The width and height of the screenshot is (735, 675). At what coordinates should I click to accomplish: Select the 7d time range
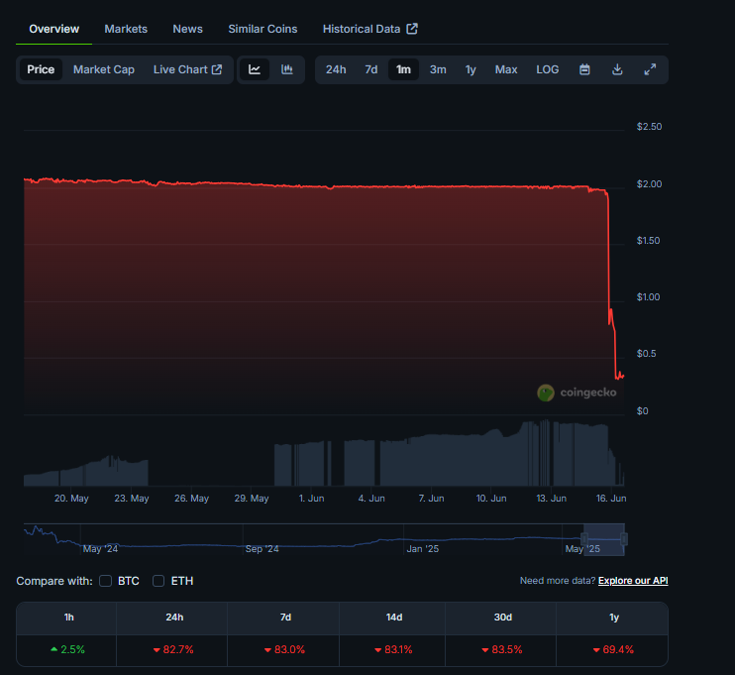coord(370,69)
